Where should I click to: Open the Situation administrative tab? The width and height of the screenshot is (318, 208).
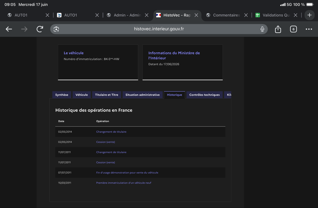pyautogui.click(x=142, y=95)
